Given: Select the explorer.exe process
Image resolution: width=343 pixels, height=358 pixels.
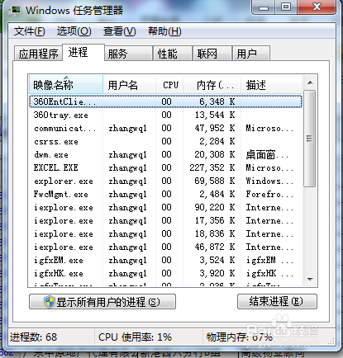Looking at the screenshot, I should click(x=165, y=181).
